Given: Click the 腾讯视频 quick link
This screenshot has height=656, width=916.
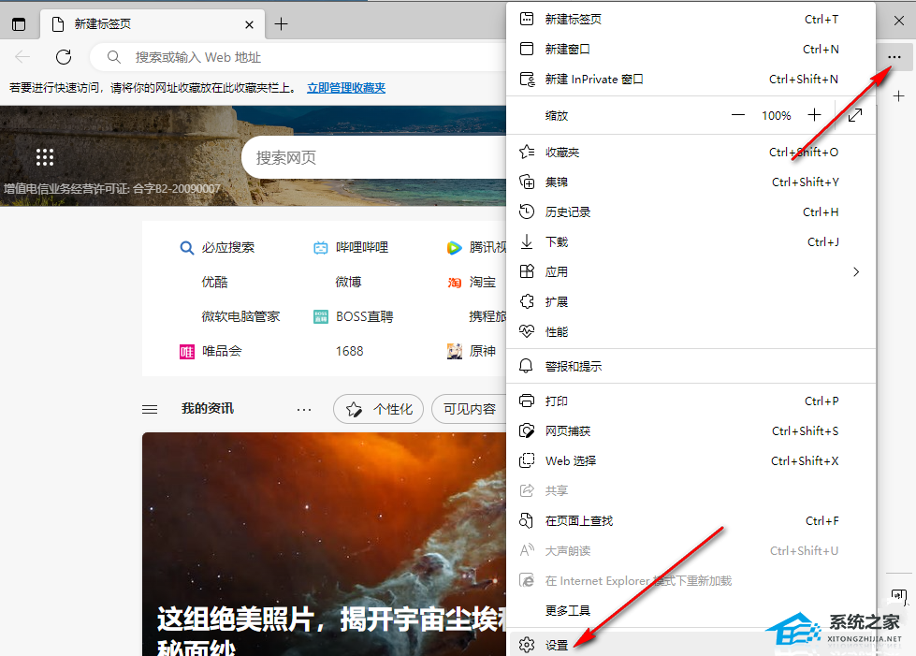Looking at the screenshot, I should click(x=476, y=248).
